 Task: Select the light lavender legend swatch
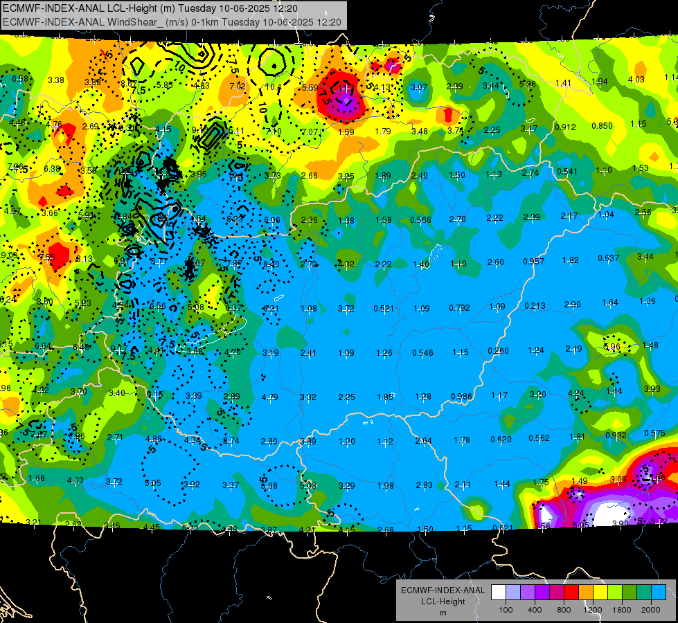[x=513, y=593]
